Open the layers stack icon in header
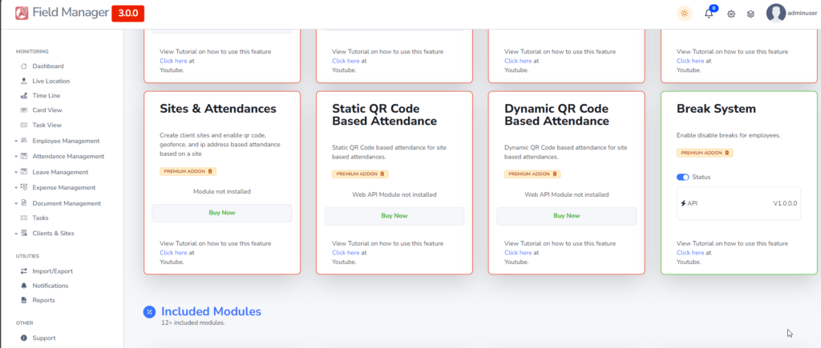The height and width of the screenshot is (348, 821). click(750, 14)
